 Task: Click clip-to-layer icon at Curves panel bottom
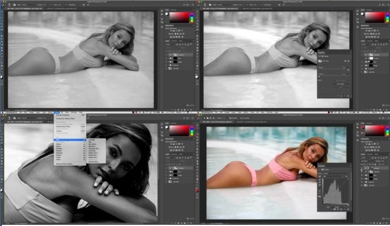click(x=334, y=209)
